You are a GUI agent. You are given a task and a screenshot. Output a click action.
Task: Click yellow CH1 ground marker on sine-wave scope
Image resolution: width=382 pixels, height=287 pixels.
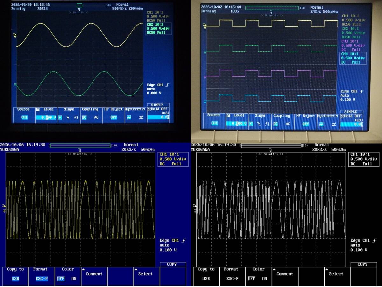pos(15,35)
